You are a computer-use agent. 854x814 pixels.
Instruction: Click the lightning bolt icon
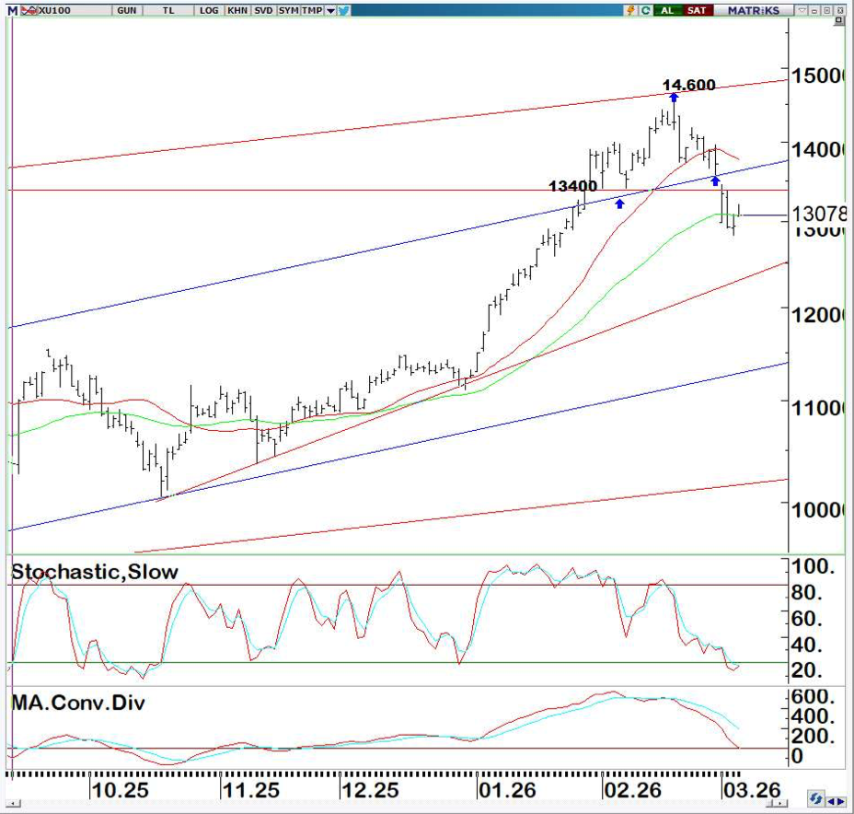pos(630,10)
